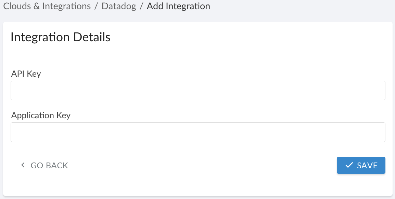Navigate to Datadog via the breadcrumb
Image resolution: width=395 pixels, height=199 pixels.
[x=119, y=6]
